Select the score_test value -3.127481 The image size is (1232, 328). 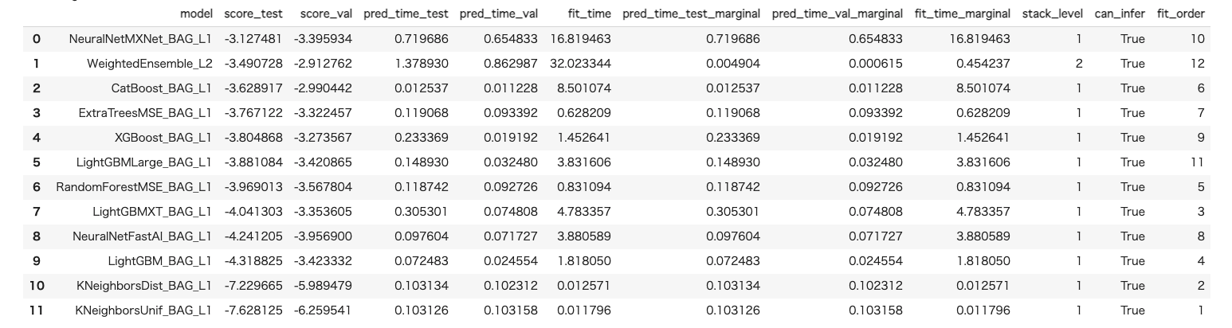(x=253, y=39)
